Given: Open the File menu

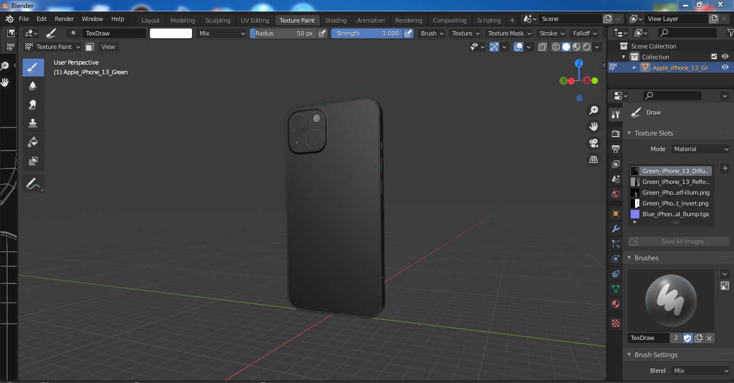Looking at the screenshot, I should [24, 19].
